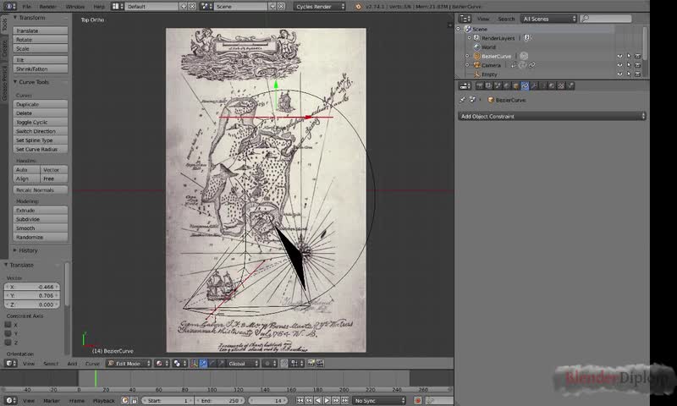Click the OpenGL render image icon
677x406 pixels.
point(311,364)
